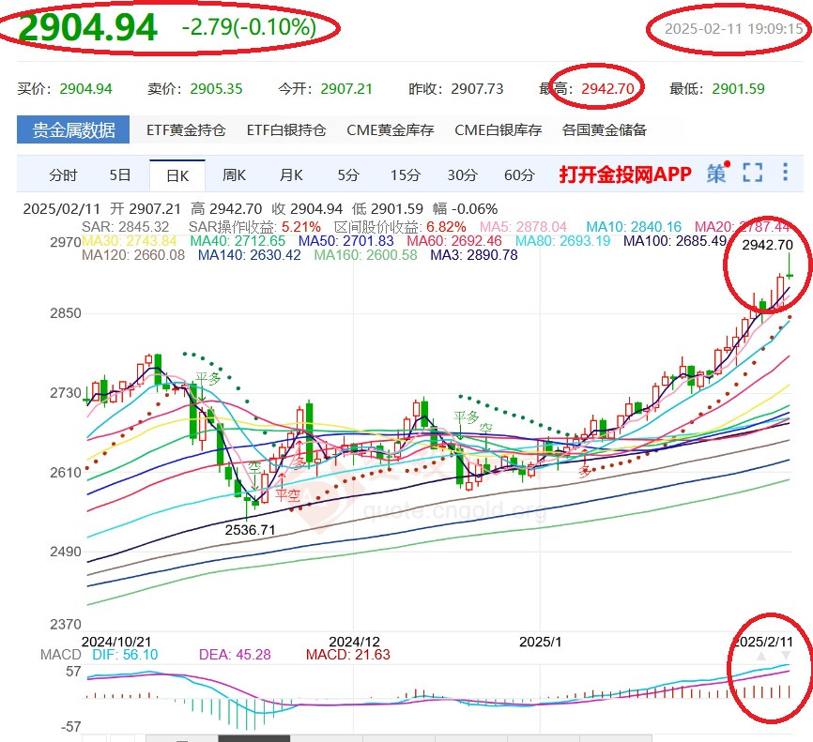The image size is (813, 742).
Task: Switch chart to 分时 view
Action: tap(63, 175)
